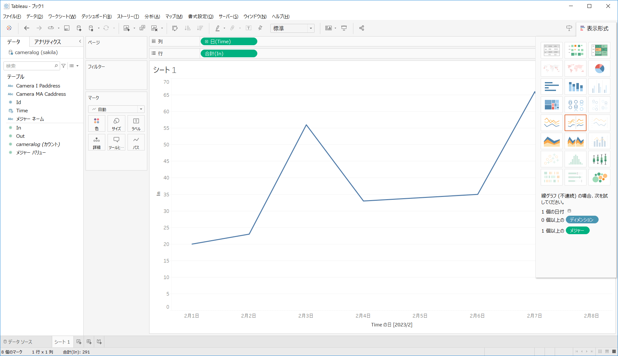Click the Label mark card
This screenshot has height=356, width=618.
136,124
